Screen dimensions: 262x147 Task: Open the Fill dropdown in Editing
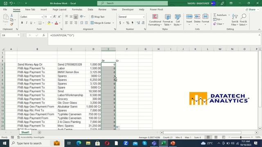[x=217, y=20]
